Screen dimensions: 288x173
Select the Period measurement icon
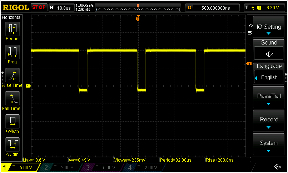tap(12, 28)
